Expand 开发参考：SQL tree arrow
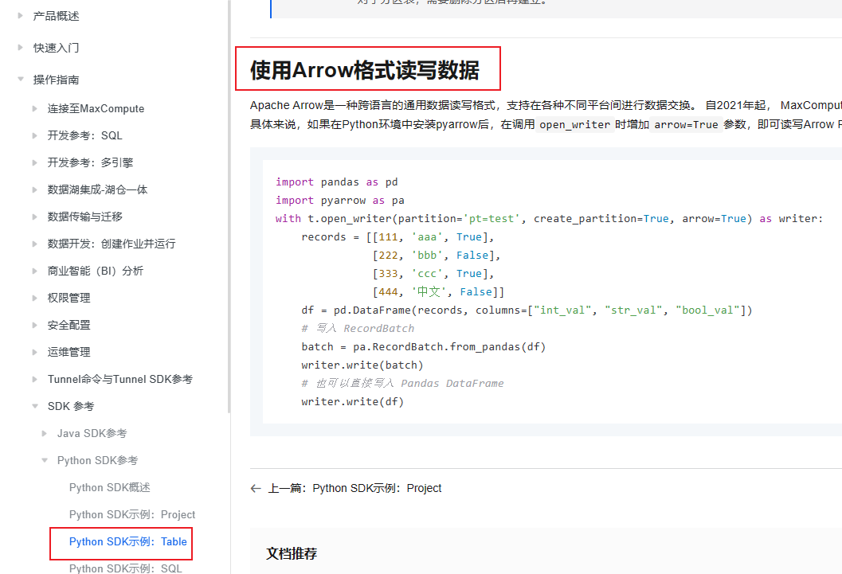 tap(35, 135)
